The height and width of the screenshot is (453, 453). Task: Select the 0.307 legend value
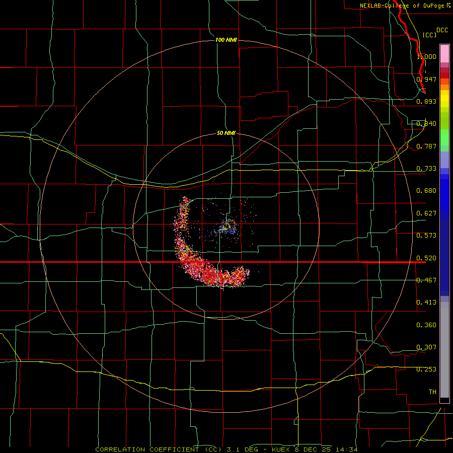point(426,347)
